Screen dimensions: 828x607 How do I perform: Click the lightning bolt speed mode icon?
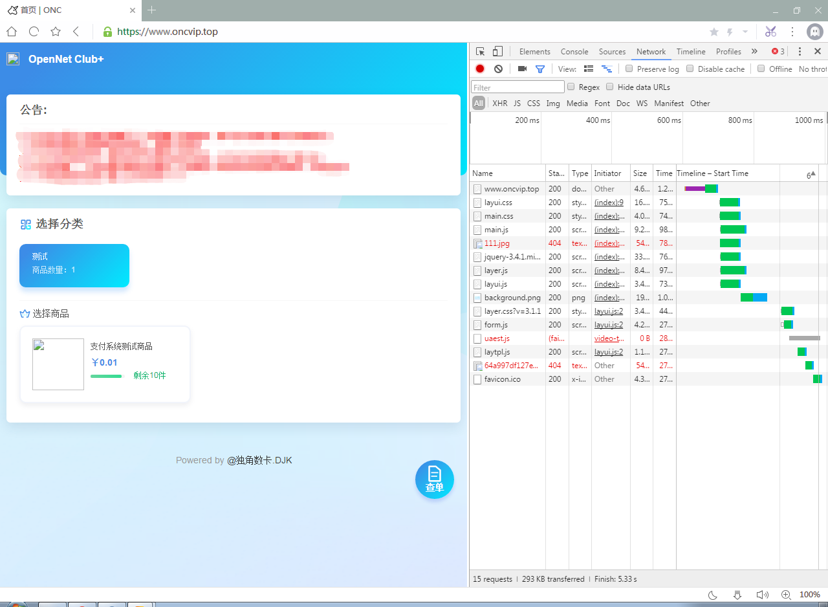(x=730, y=32)
